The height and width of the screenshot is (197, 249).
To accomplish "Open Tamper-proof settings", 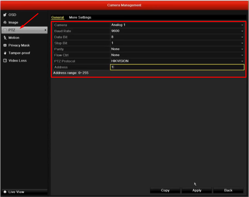I will coord(24,53).
